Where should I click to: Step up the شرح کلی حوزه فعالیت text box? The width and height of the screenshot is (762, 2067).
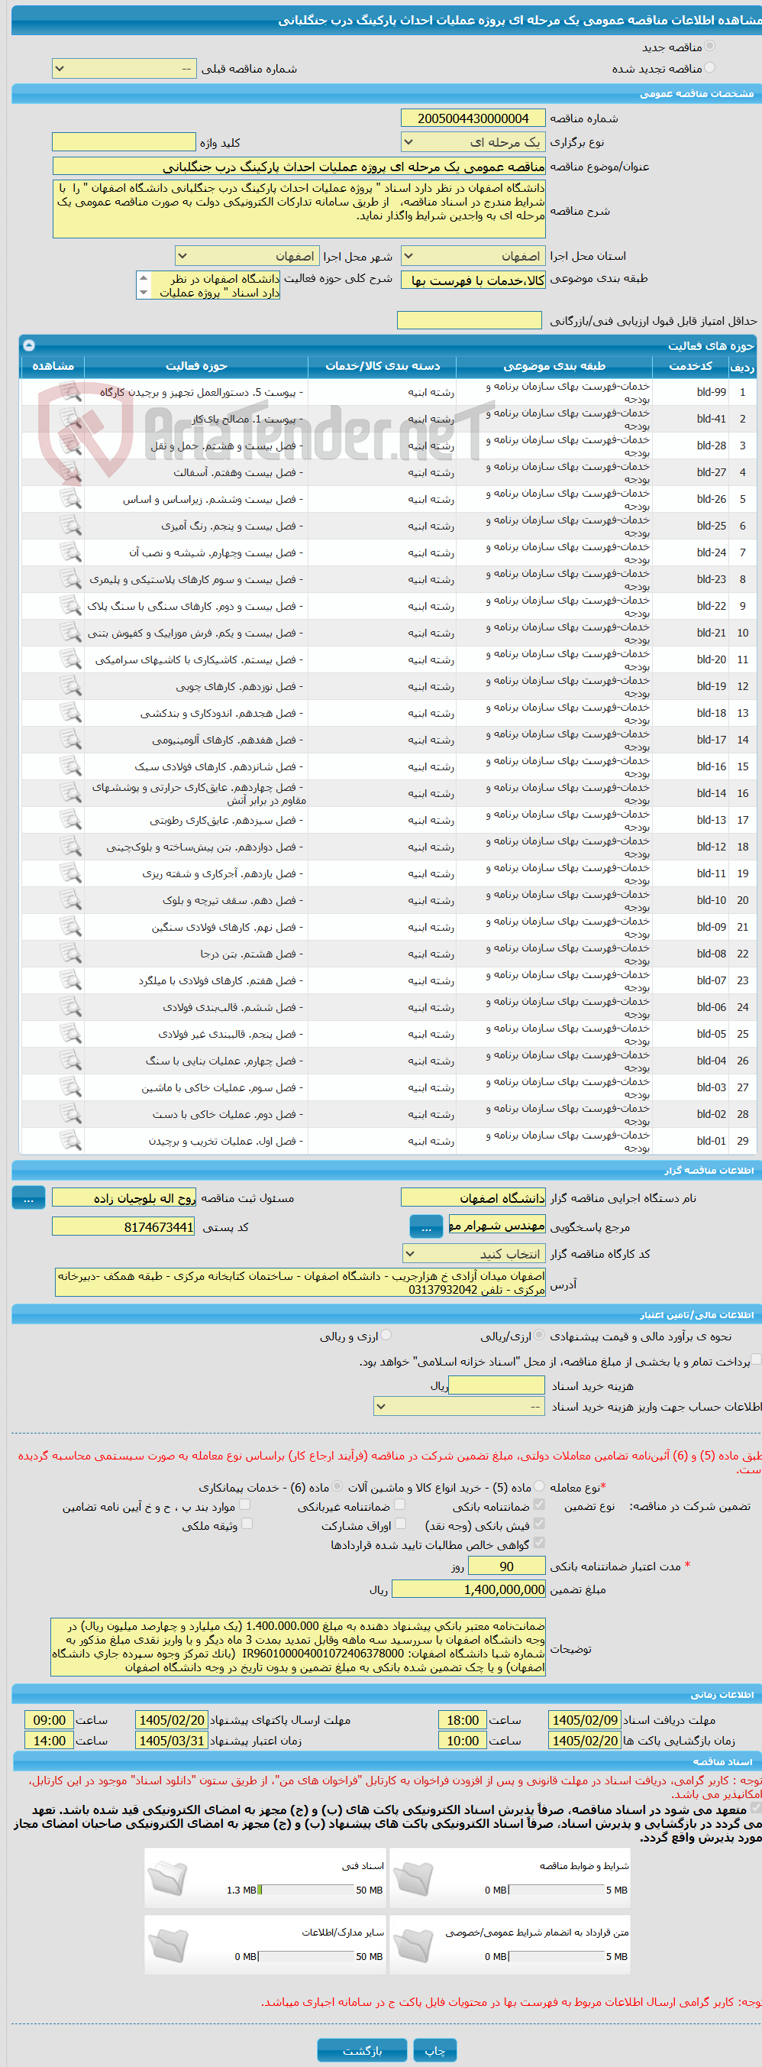[x=144, y=277]
